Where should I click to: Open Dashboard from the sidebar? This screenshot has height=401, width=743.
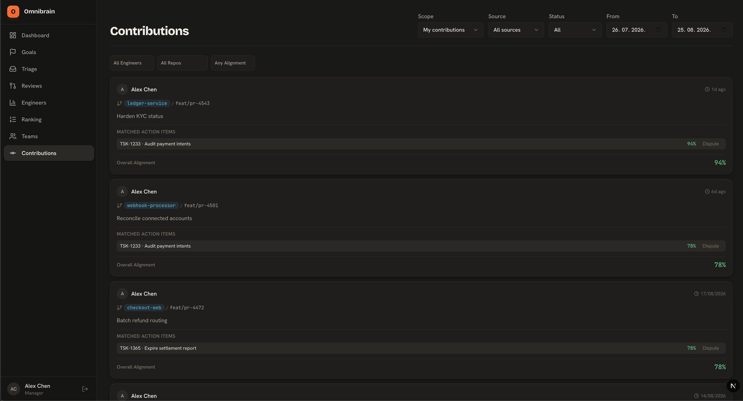coord(49,35)
